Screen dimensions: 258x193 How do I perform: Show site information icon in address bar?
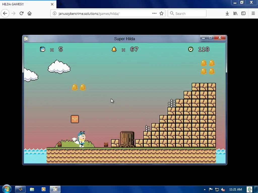coord(55,14)
